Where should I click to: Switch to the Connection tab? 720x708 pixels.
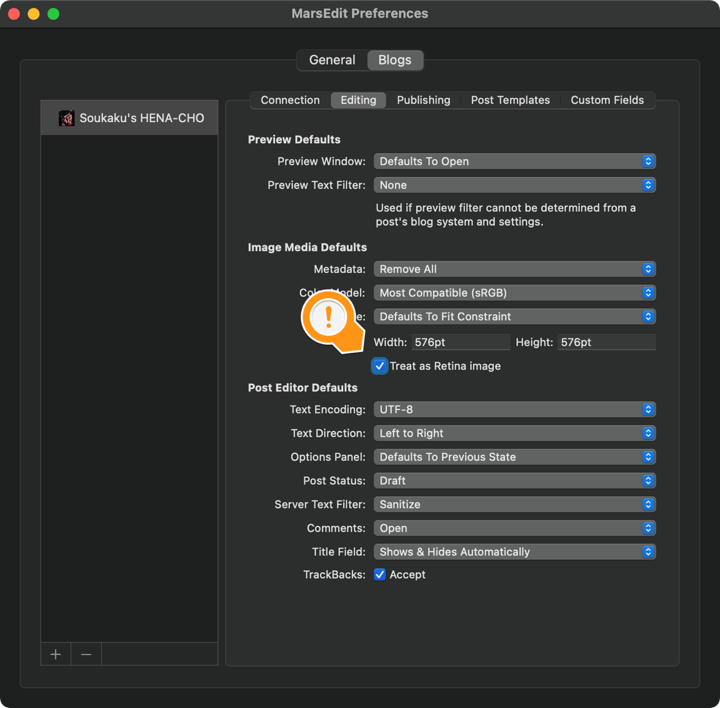[290, 100]
